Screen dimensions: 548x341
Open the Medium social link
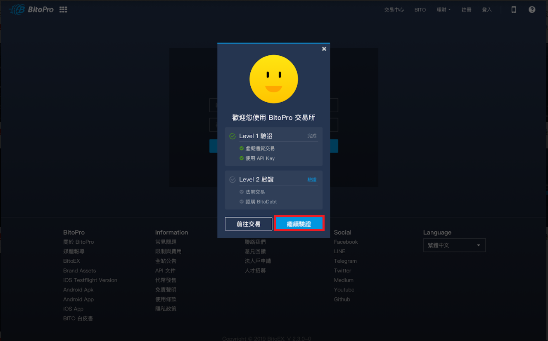344,280
